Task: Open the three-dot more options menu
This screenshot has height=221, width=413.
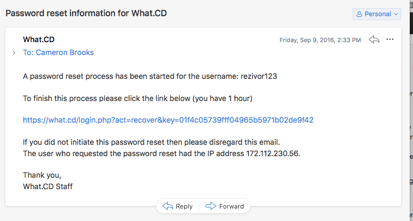Action: [x=390, y=39]
